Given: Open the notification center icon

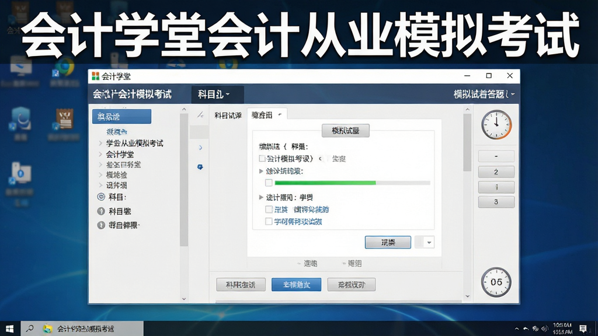Looking at the screenshot, I should click(583, 328).
